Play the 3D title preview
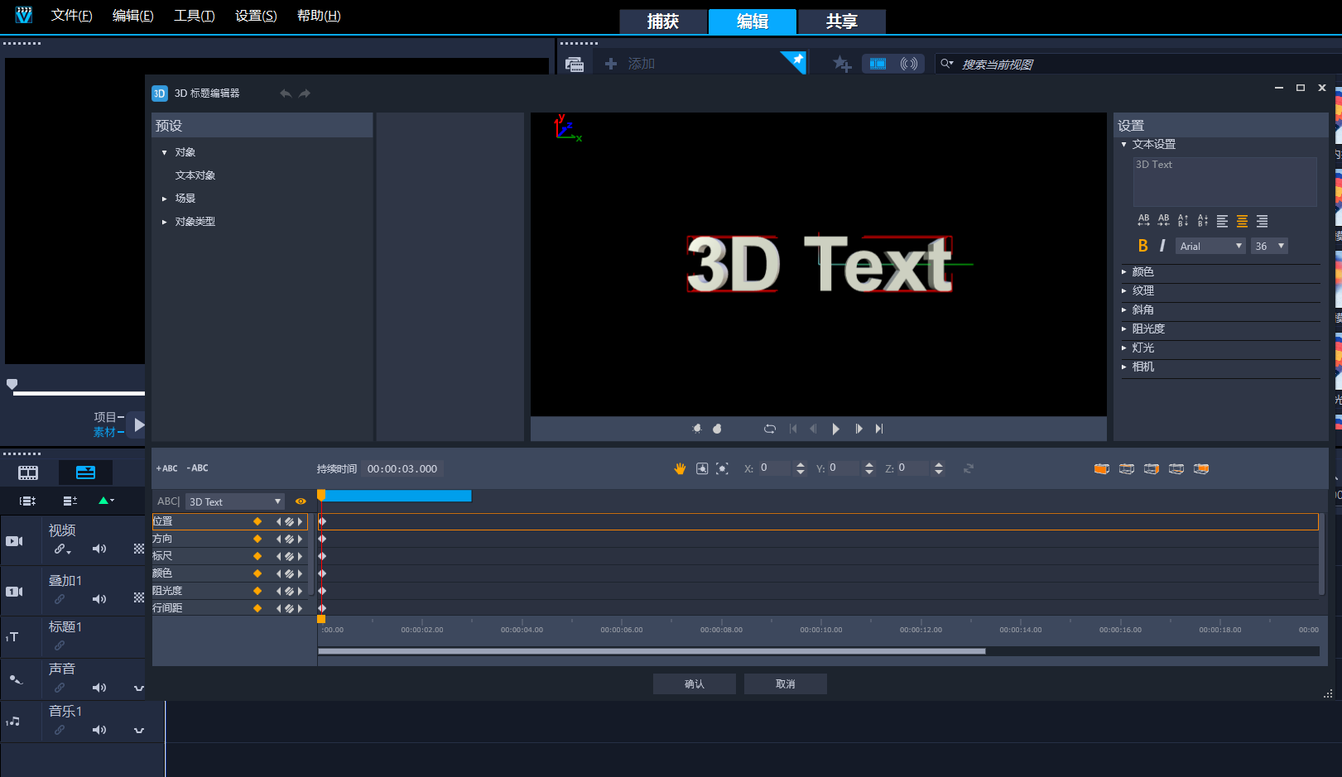The width and height of the screenshot is (1342, 777). point(835,429)
